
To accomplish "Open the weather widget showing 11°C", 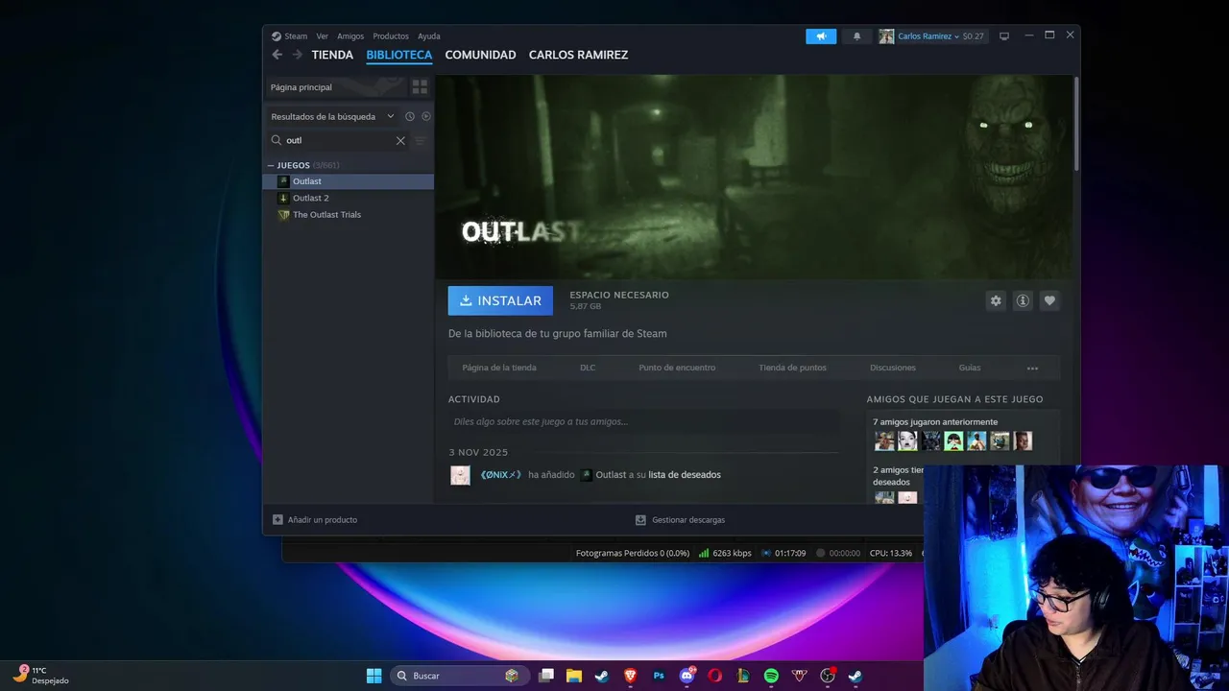I will pyautogui.click(x=40, y=676).
